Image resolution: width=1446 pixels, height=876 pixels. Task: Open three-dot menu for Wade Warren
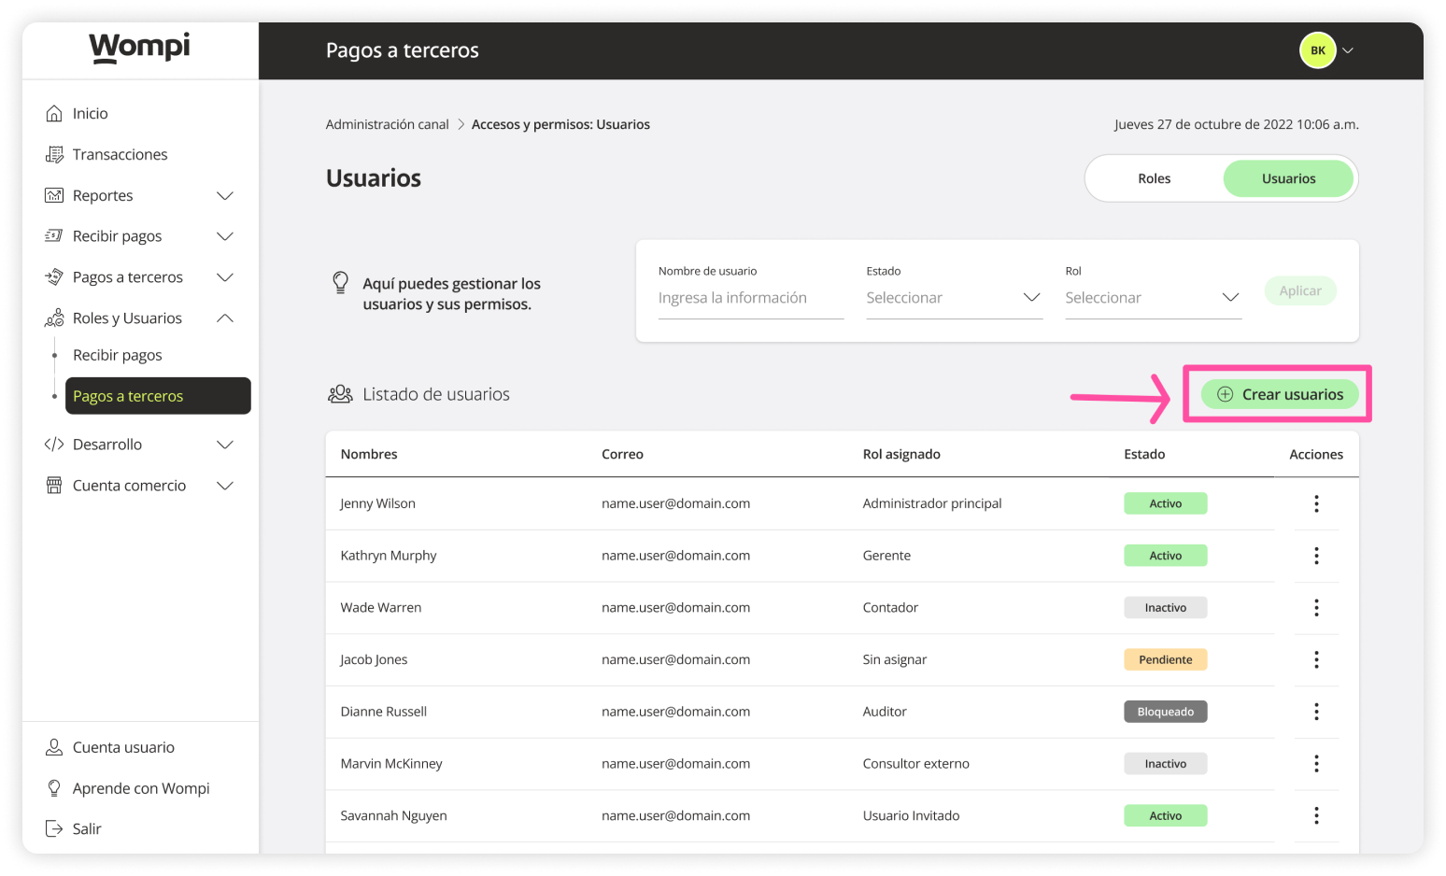[1316, 608]
